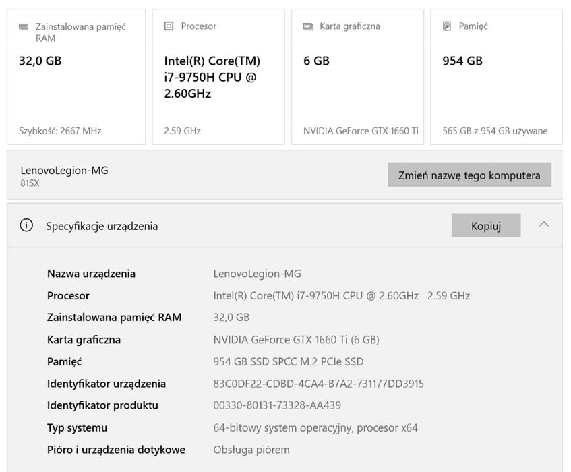Select the Nazwa urządzenia label

(92, 274)
